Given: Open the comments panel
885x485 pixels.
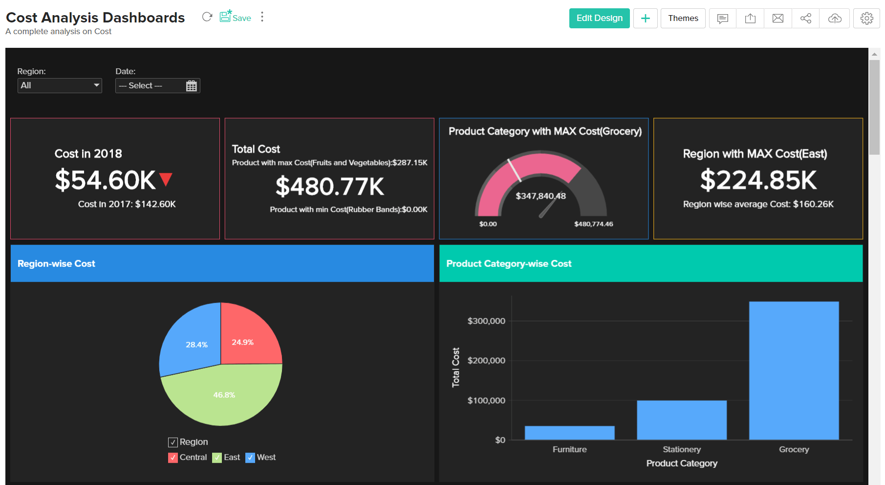Looking at the screenshot, I should click(722, 18).
